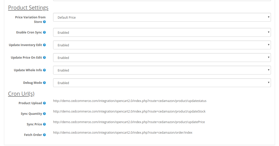
Task: Open the Enable Cron Sync dropdown
Action: coord(162,32)
